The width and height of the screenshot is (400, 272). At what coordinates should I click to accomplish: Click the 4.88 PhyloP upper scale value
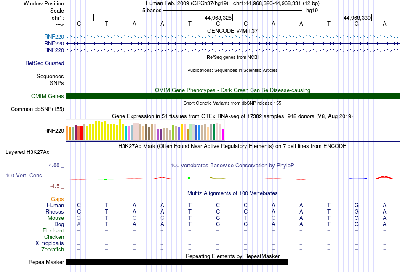pyautogui.click(x=54, y=165)
